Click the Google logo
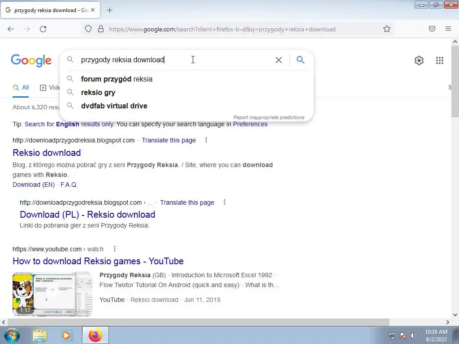The width and height of the screenshot is (459, 344). click(31, 60)
